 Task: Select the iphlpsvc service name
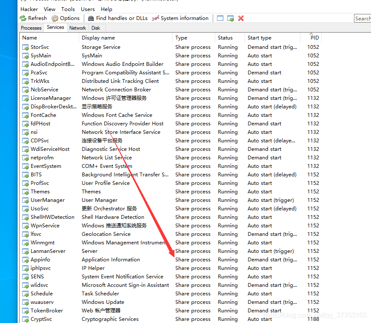40,268
